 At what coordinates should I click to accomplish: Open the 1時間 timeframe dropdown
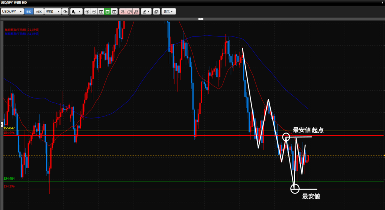click(53, 12)
